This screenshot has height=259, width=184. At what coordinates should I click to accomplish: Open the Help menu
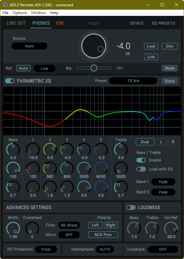pyautogui.click(x=54, y=13)
